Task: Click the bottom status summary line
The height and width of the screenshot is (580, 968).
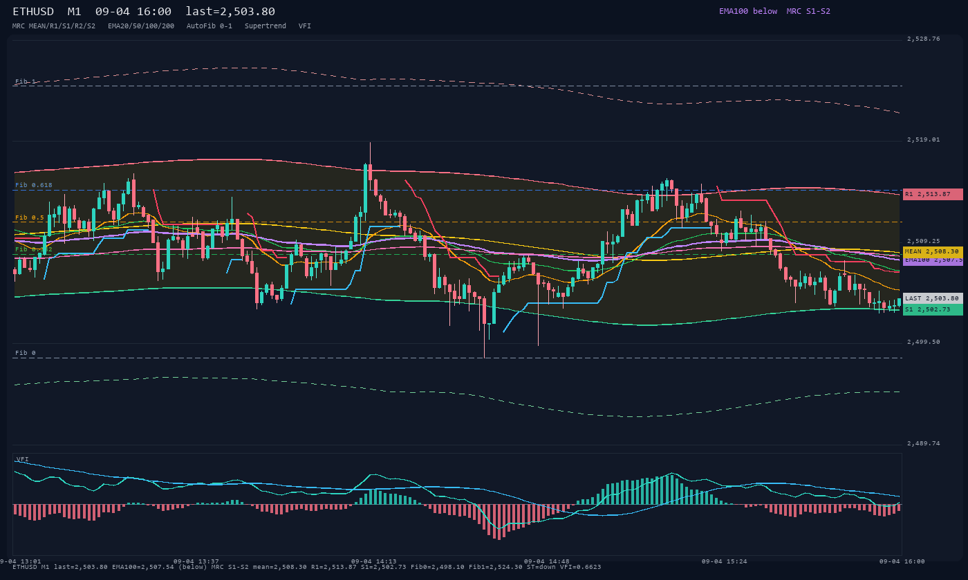Action: coord(307,567)
